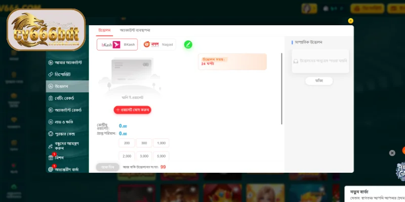Switch to the উত্তোলন (Withdraw) tab
405x202 pixels.
coord(105,30)
